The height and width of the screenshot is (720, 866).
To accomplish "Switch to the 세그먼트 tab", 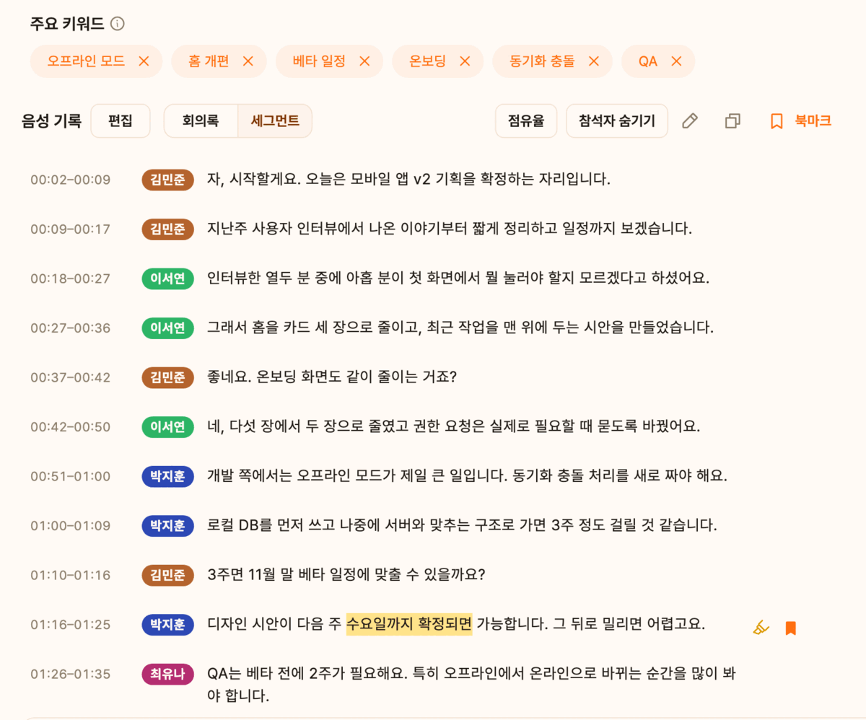I will (275, 120).
